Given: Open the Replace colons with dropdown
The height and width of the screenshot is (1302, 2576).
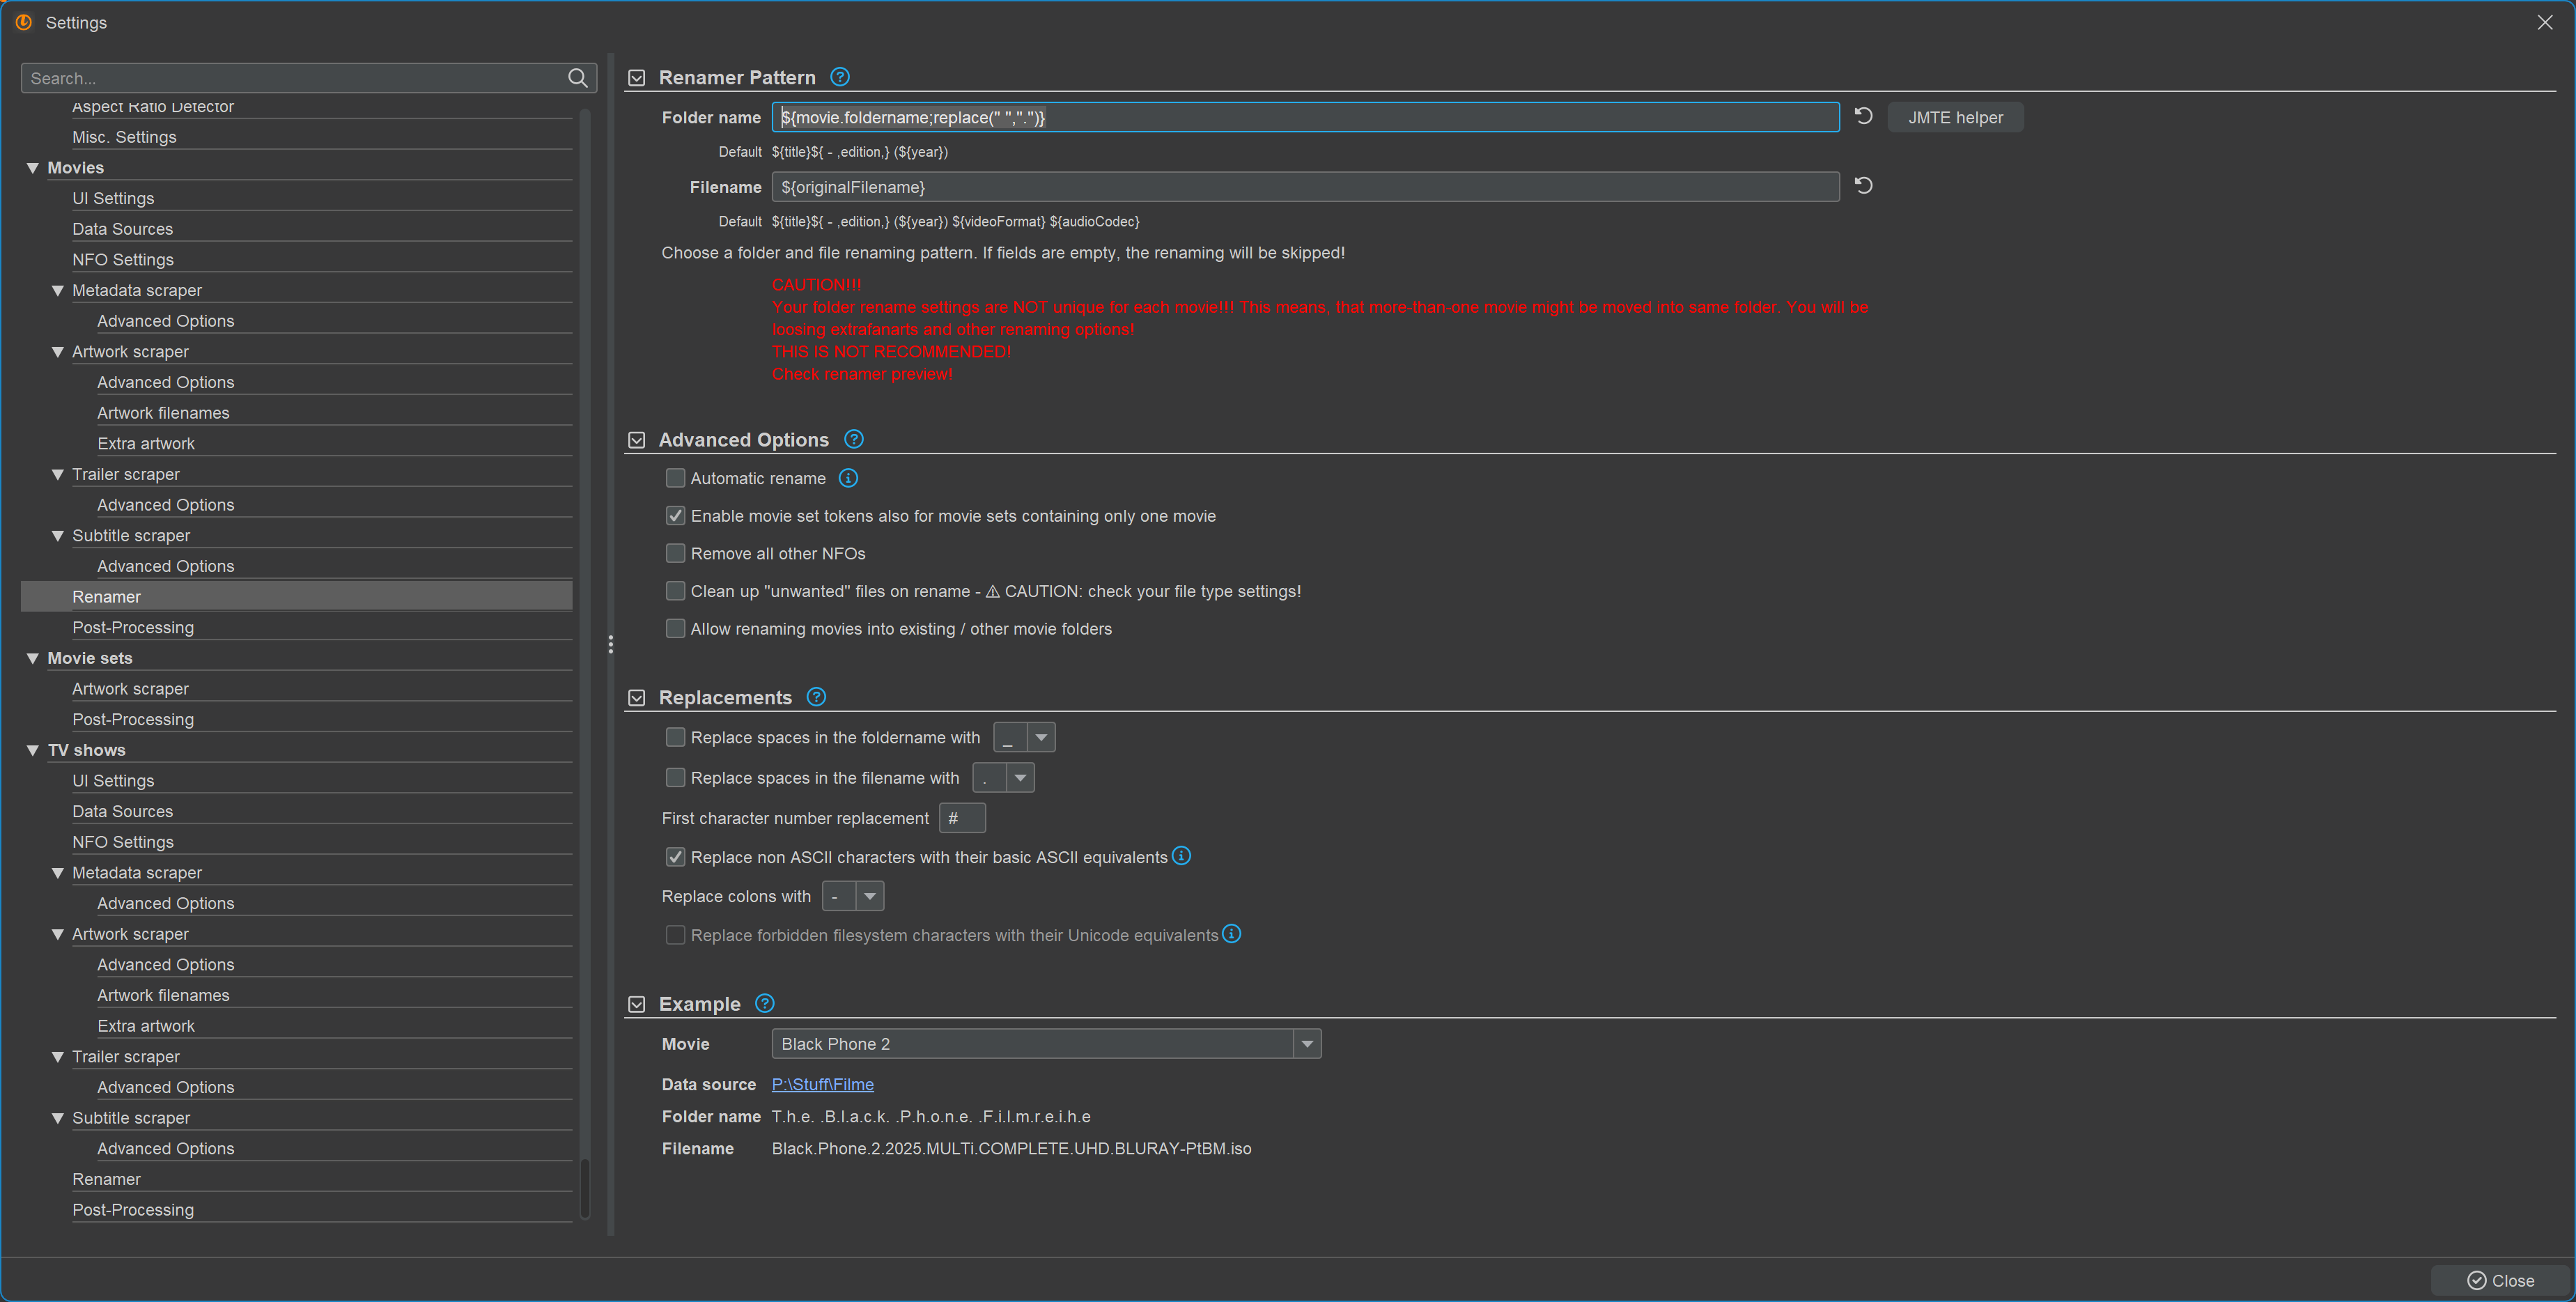Looking at the screenshot, I should point(869,896).
